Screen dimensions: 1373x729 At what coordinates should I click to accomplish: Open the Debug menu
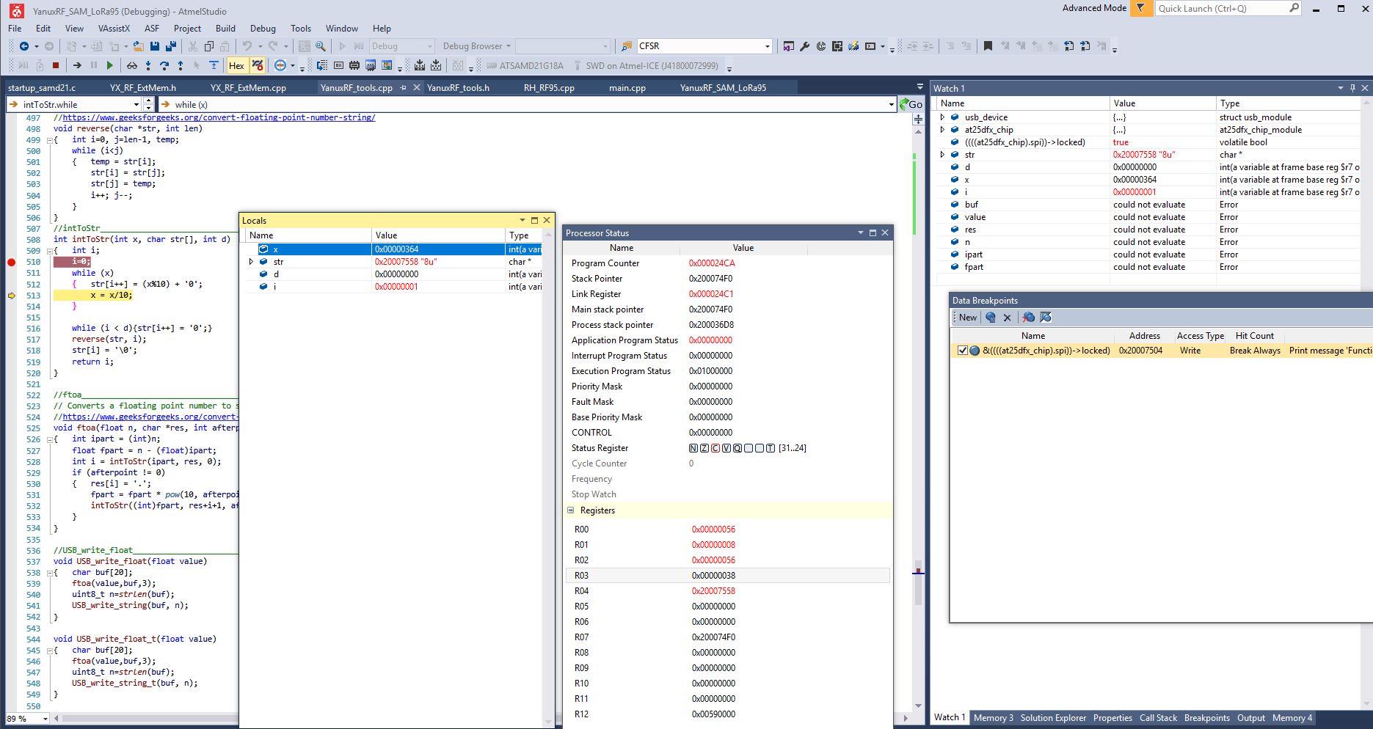pos(263,29)
